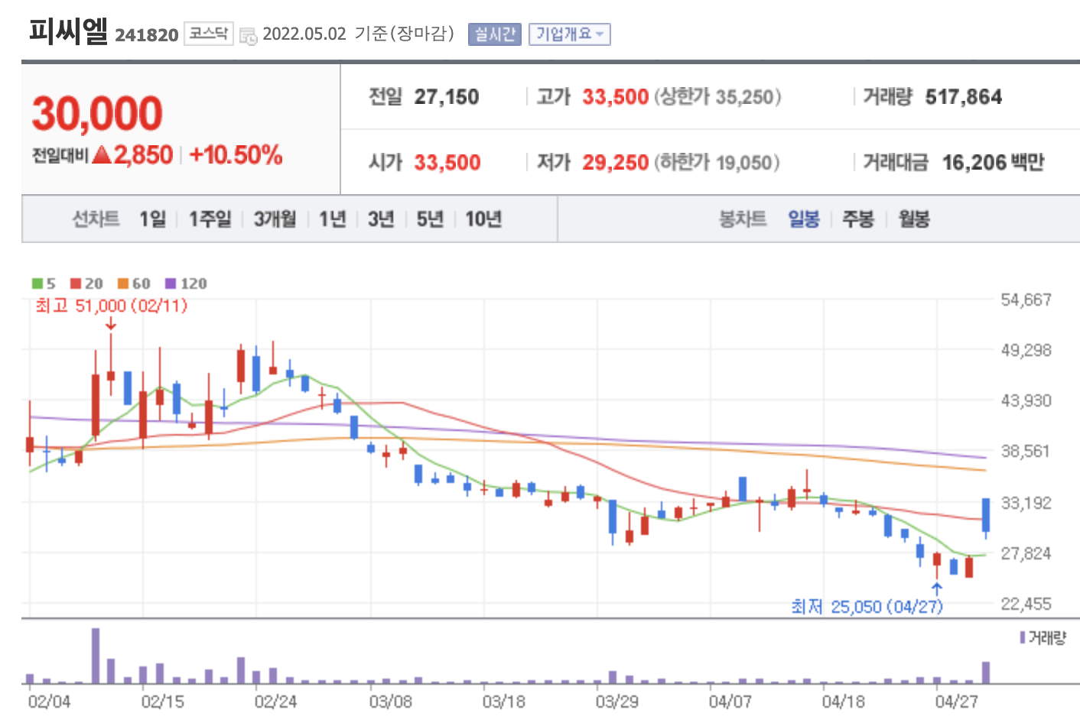Click the 43,930 price axis label
This screenshot has height=726, width=1080.
tap(1026, 401)
